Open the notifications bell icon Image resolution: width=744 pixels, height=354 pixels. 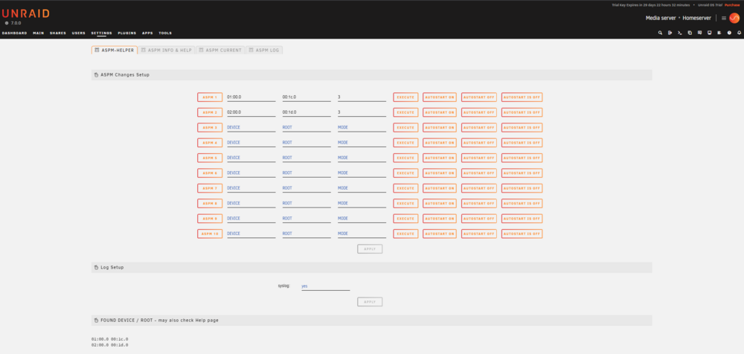(740, 33)
